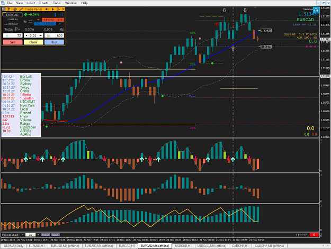The width and height of the screenshot is (331, 249).
Task: Click the CLOSE ALL label in the Trade Panel
Action: pos(13,20)
